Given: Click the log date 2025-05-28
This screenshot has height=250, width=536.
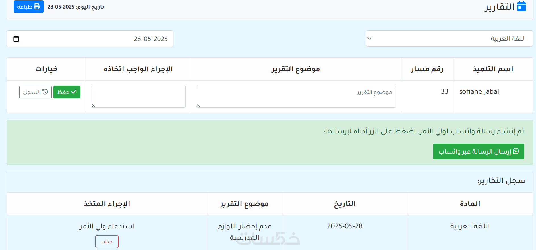Looking at the screenshot, I should click(345, 226).
